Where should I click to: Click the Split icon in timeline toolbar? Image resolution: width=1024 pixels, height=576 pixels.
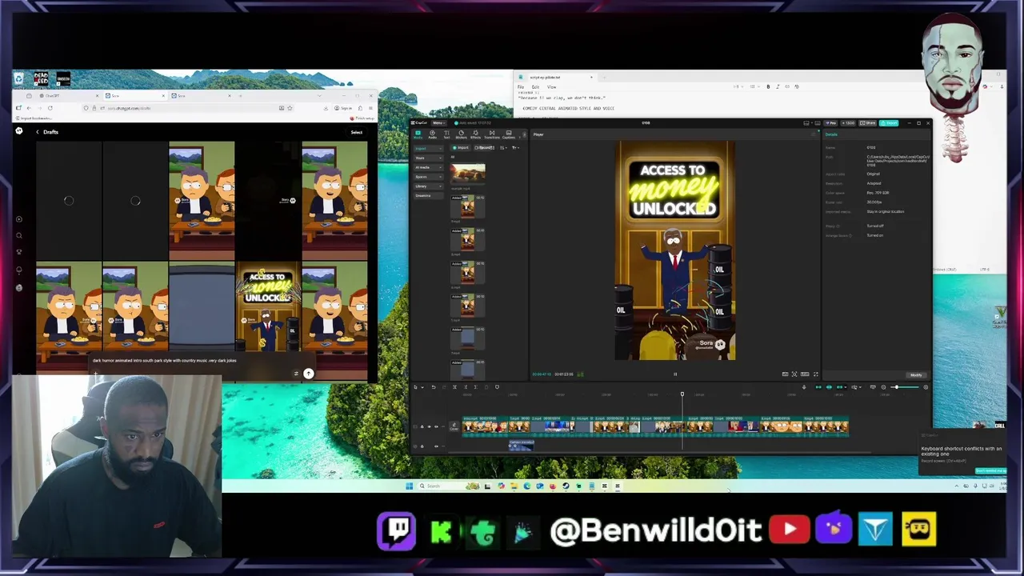click(x=454, y=387)
